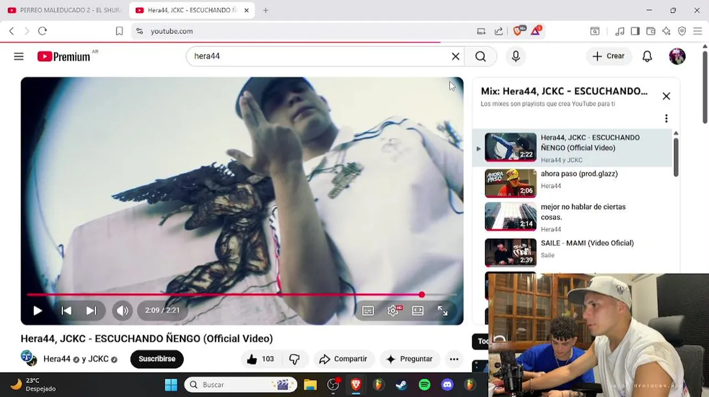709x397 pixels.
Task: Open Spotify from taskbar
Action: (424, 384)
